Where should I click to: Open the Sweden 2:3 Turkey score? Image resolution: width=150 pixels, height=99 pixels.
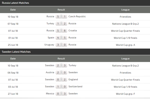[x=61, y=65]
